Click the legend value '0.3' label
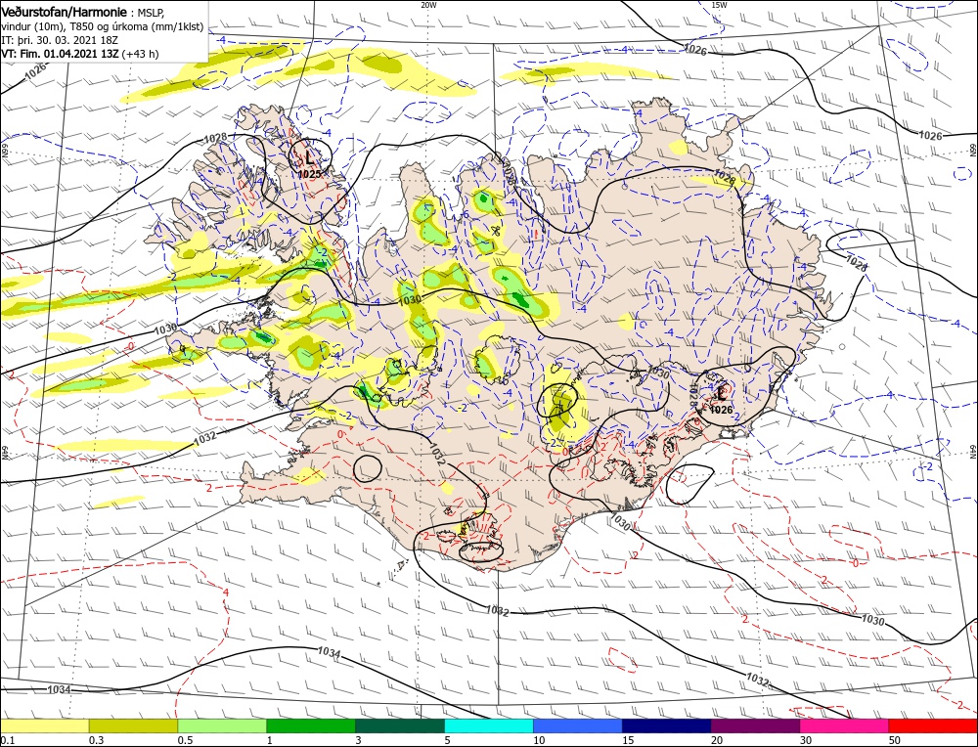 [96, 740]
